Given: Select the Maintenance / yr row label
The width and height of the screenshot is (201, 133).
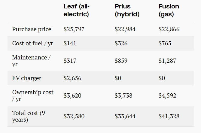Looking at the screenshot, I should (x=31, y=61).
